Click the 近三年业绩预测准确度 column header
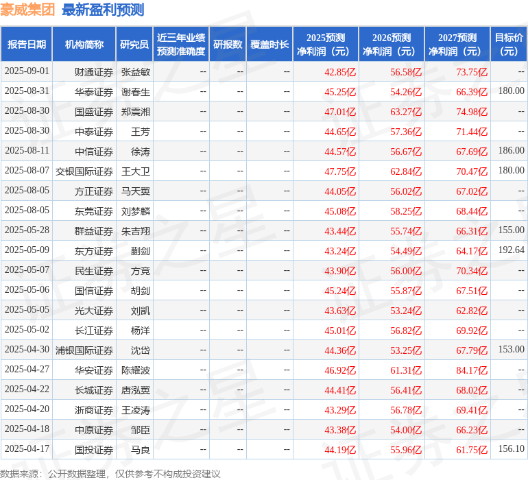528x480 pixels. [x=181, y=45]
